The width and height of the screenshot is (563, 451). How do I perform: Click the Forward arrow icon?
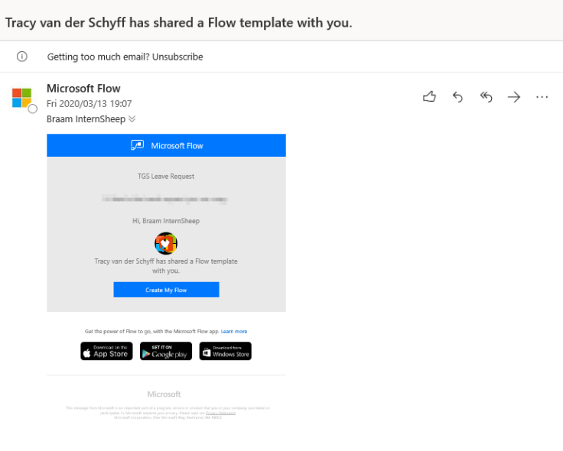514,96
